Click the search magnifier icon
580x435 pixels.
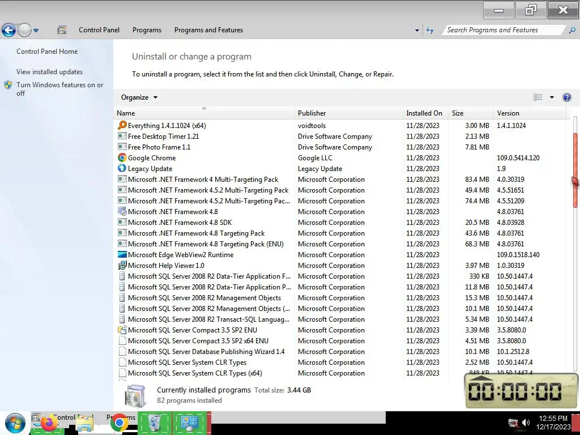coord(572,31)
